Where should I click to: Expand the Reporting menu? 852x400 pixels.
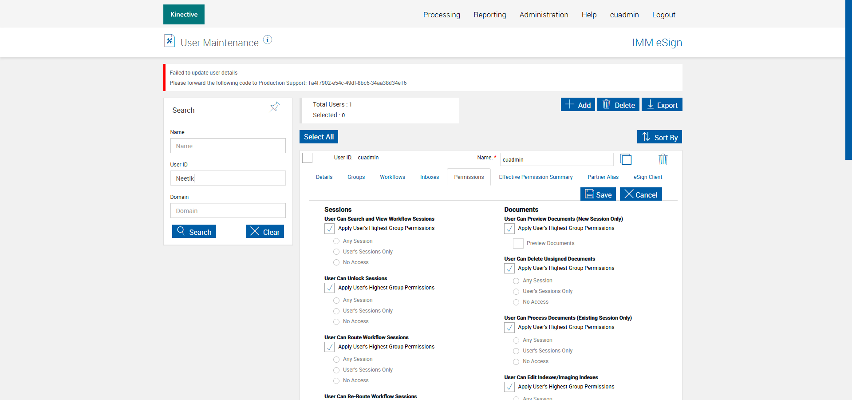pos(489,15)
